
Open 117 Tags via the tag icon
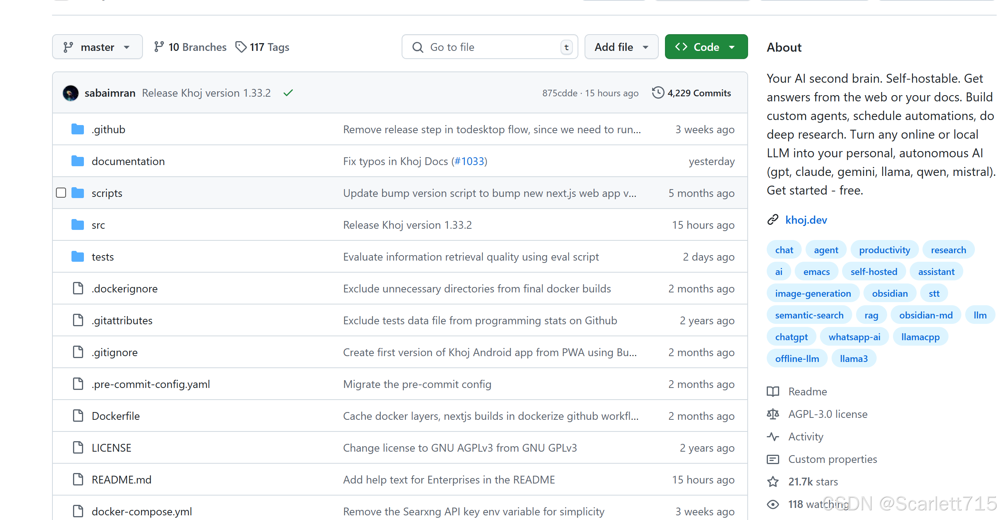coord(241,47)
